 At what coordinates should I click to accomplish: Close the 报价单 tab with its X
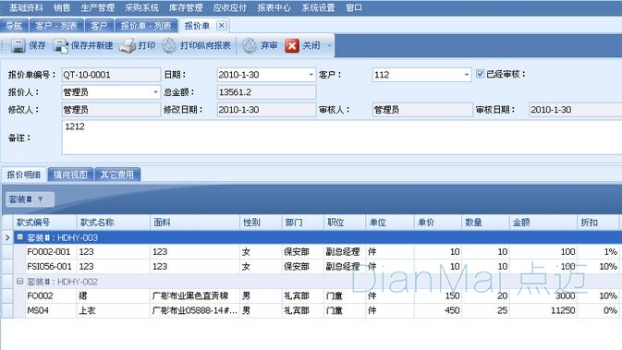[222, 26]
